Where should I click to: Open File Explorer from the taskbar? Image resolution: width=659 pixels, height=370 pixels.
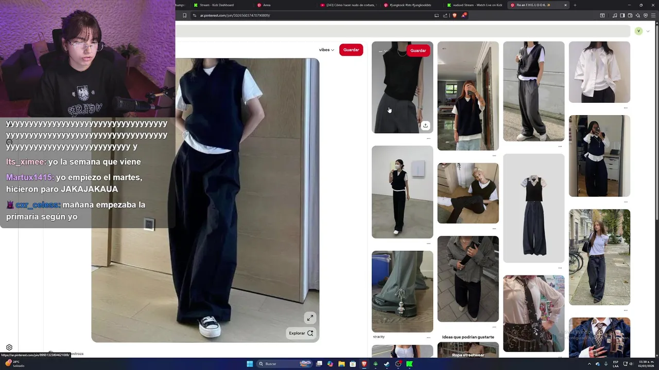[341, 364]
